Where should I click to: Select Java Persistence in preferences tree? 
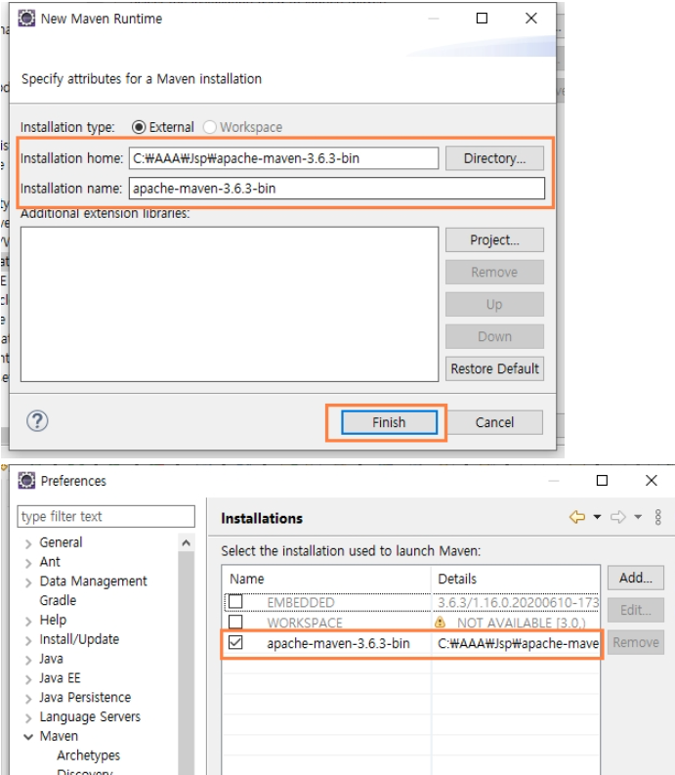click(85, 698)
